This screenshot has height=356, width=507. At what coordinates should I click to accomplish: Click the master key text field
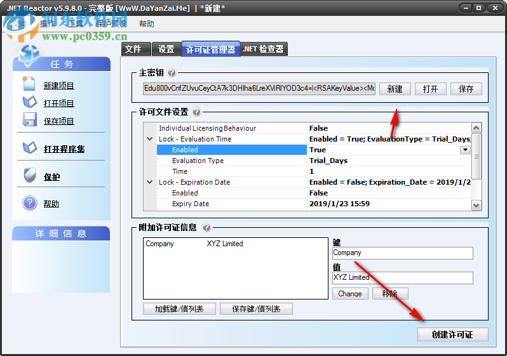point(259,88)
